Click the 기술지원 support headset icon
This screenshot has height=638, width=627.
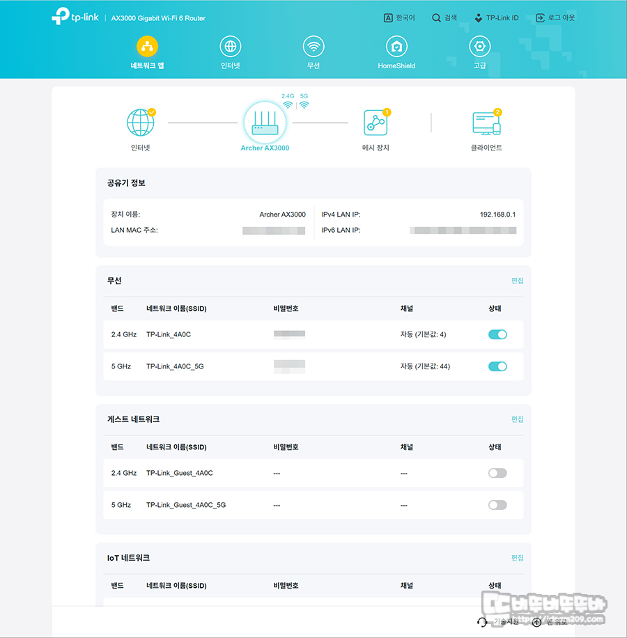[x=482, y=622]
